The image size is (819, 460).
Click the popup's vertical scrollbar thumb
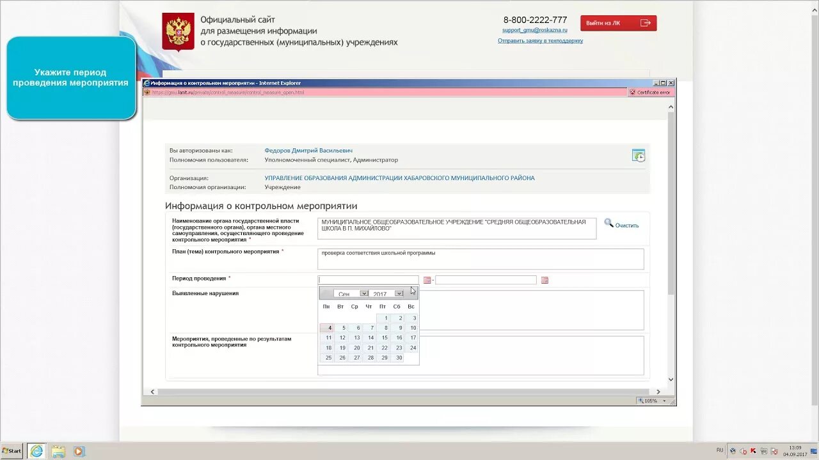click(671, 203)
